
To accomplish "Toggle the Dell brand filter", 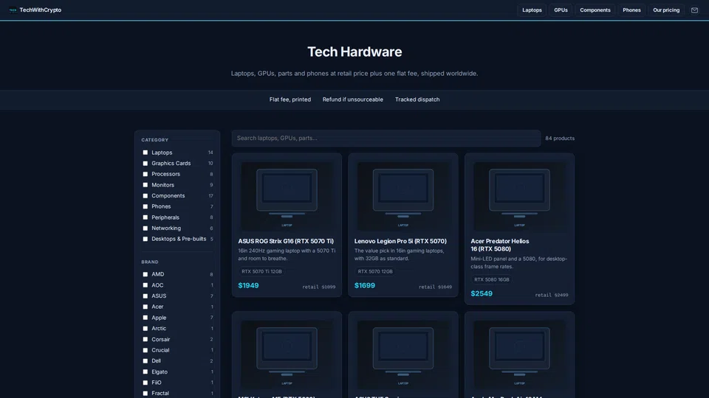I will [x=145, y=361].
